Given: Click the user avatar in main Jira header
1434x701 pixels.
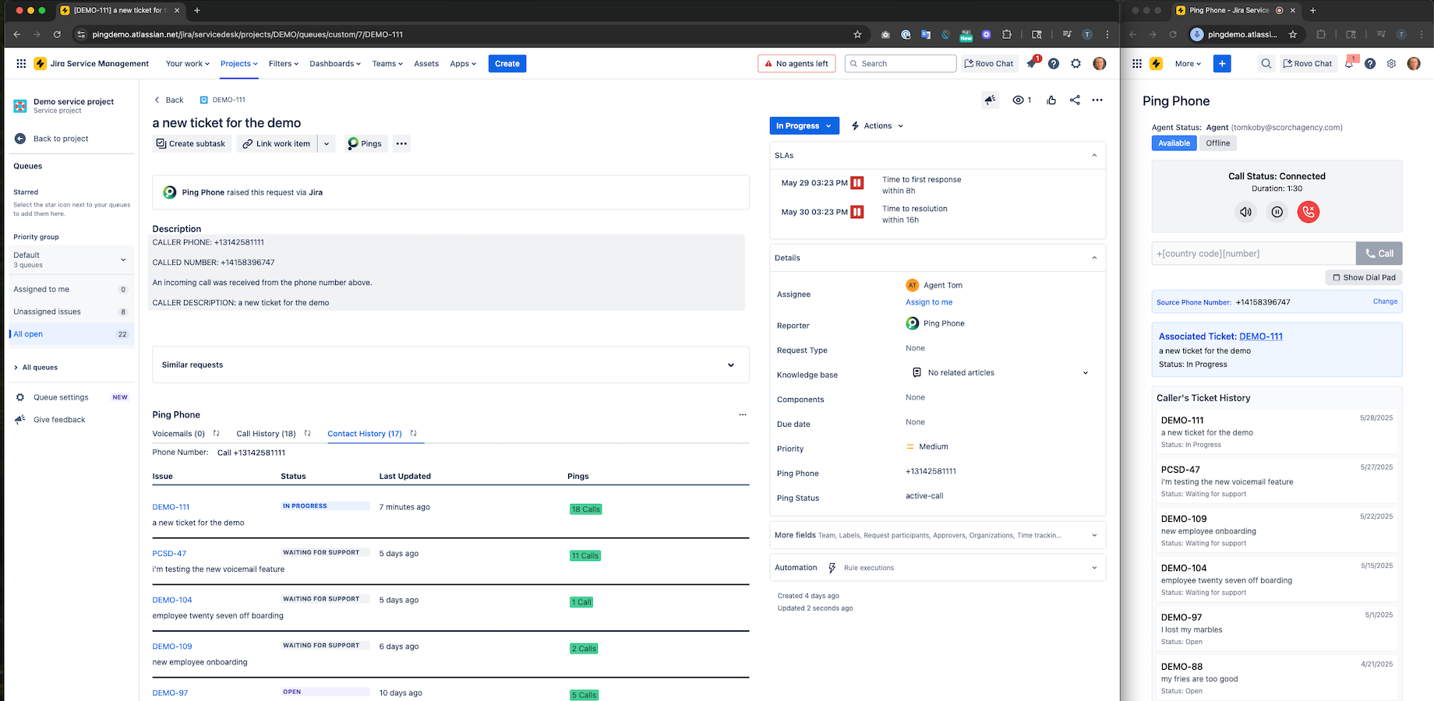Looking at the screenshot, I should click(1100, 64).
